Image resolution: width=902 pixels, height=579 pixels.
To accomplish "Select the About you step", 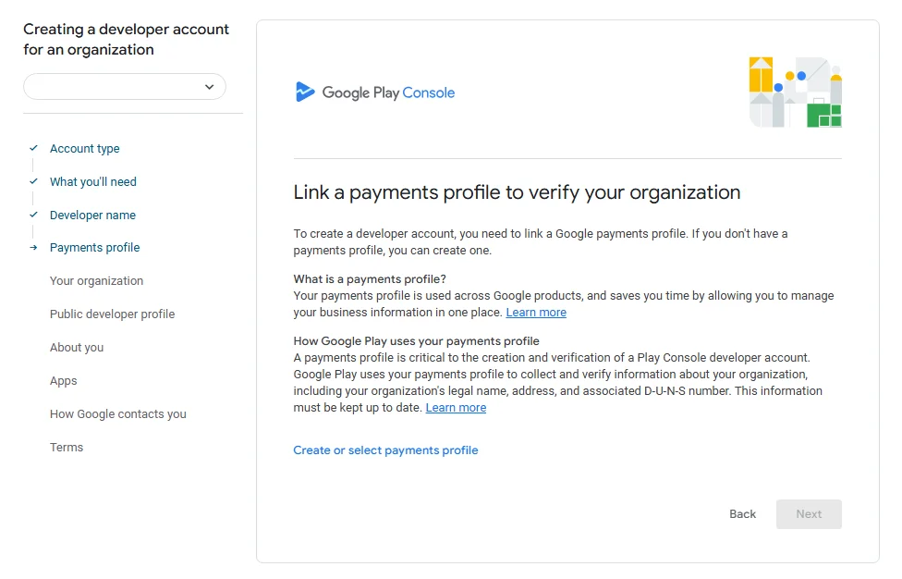I will tap(77, 348).
